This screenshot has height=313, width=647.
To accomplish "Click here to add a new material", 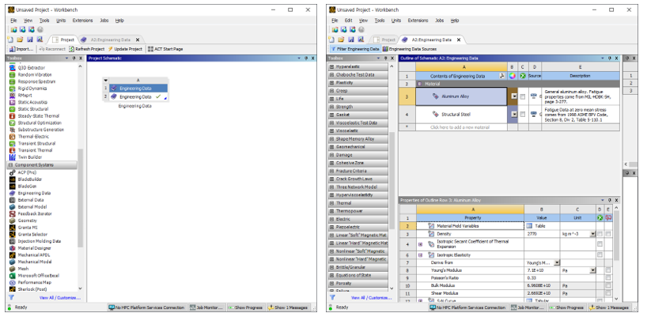I will coord(461,127).
